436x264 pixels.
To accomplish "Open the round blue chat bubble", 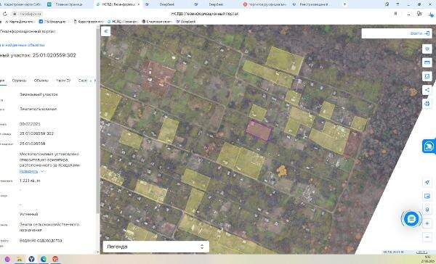I will [x=411, y=219].
